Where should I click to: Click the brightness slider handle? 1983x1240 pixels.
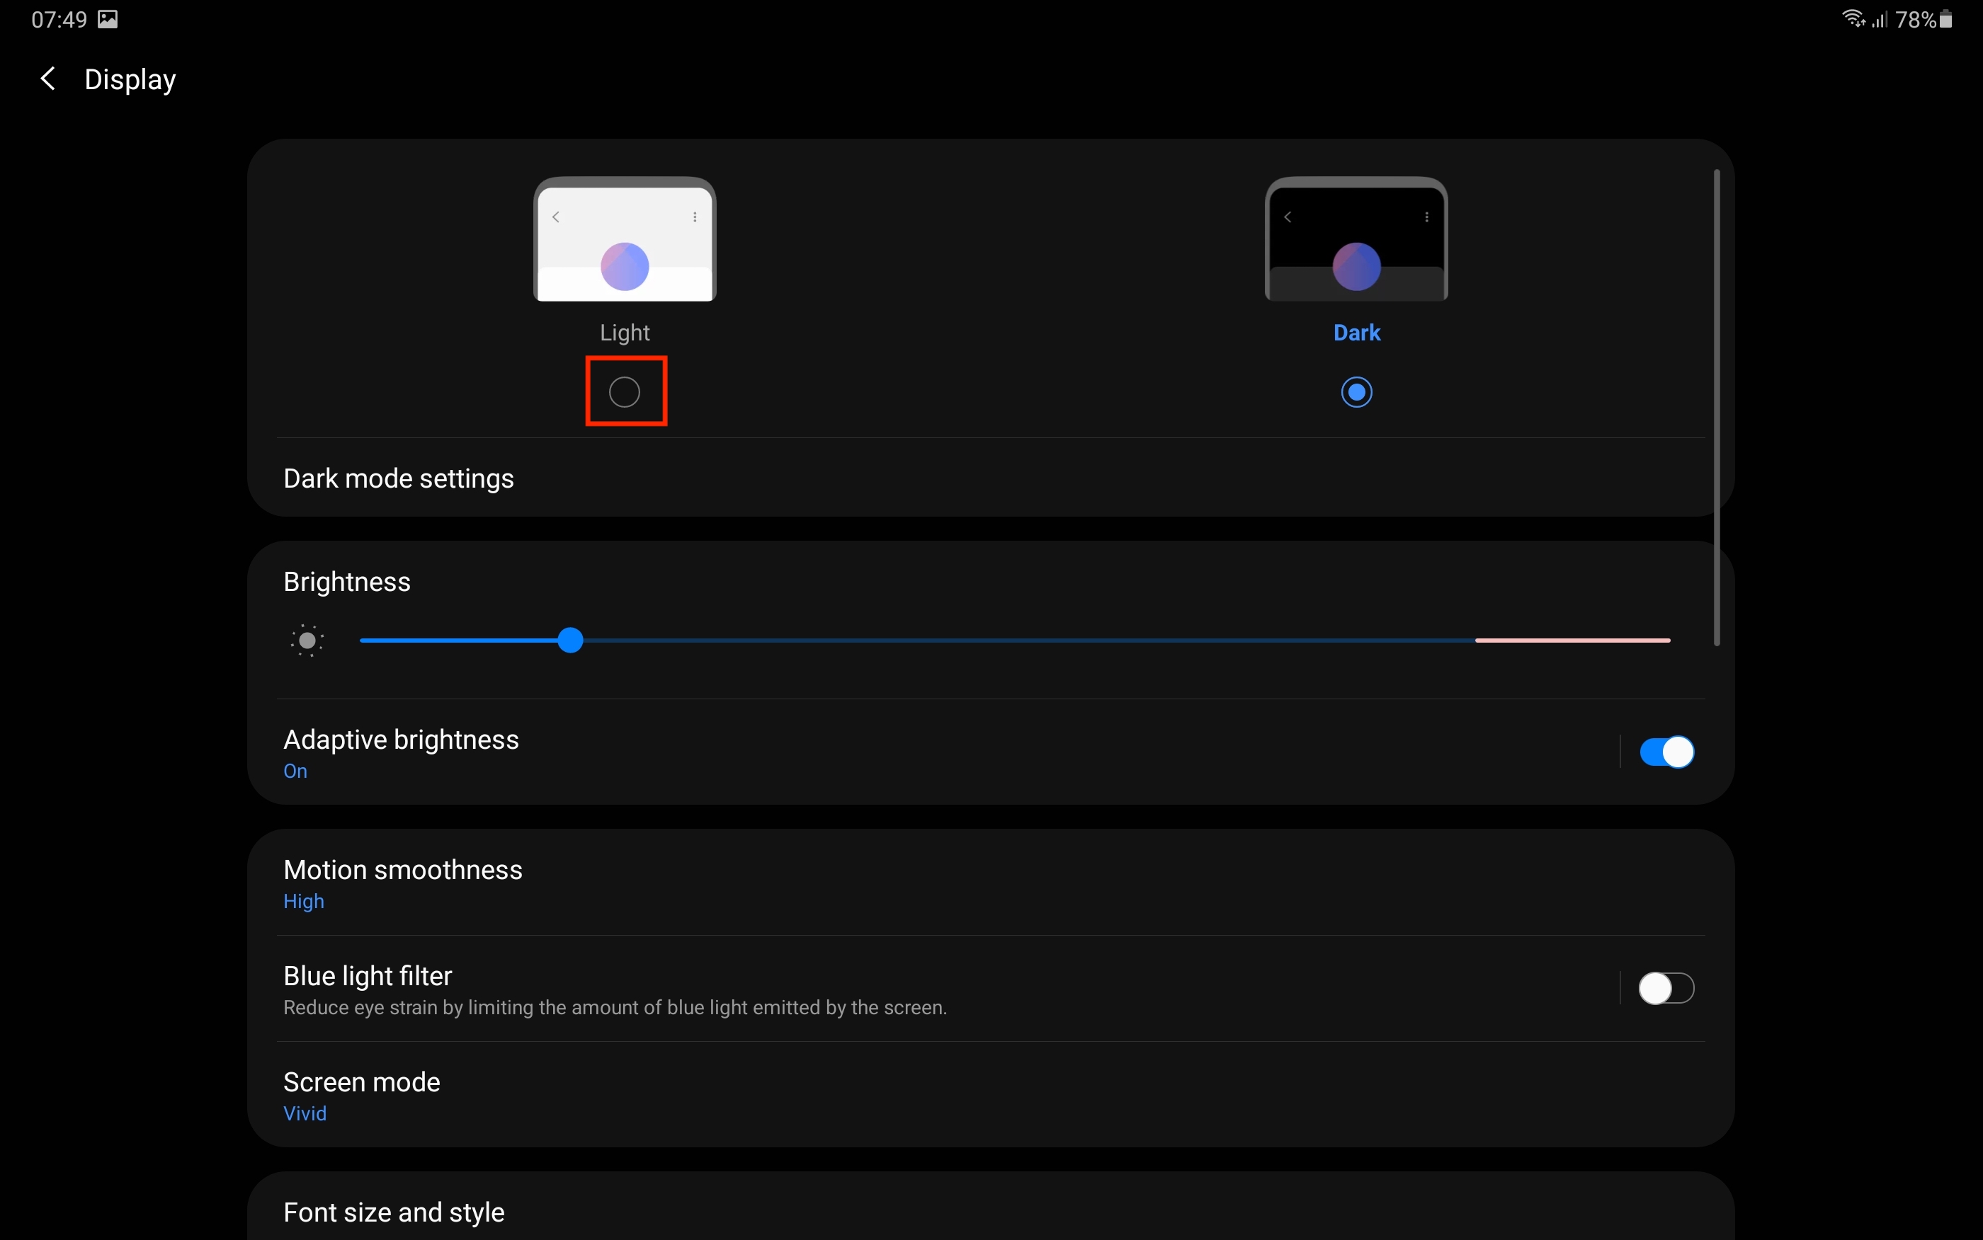(x=570, y=641)
